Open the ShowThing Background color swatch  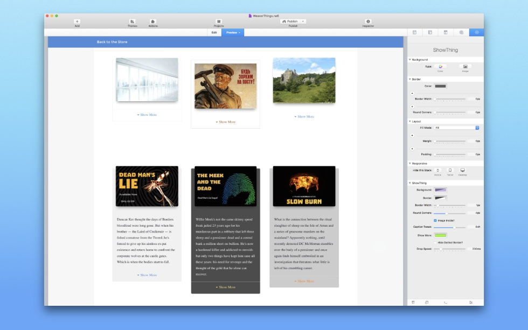(x=440, y=190)
